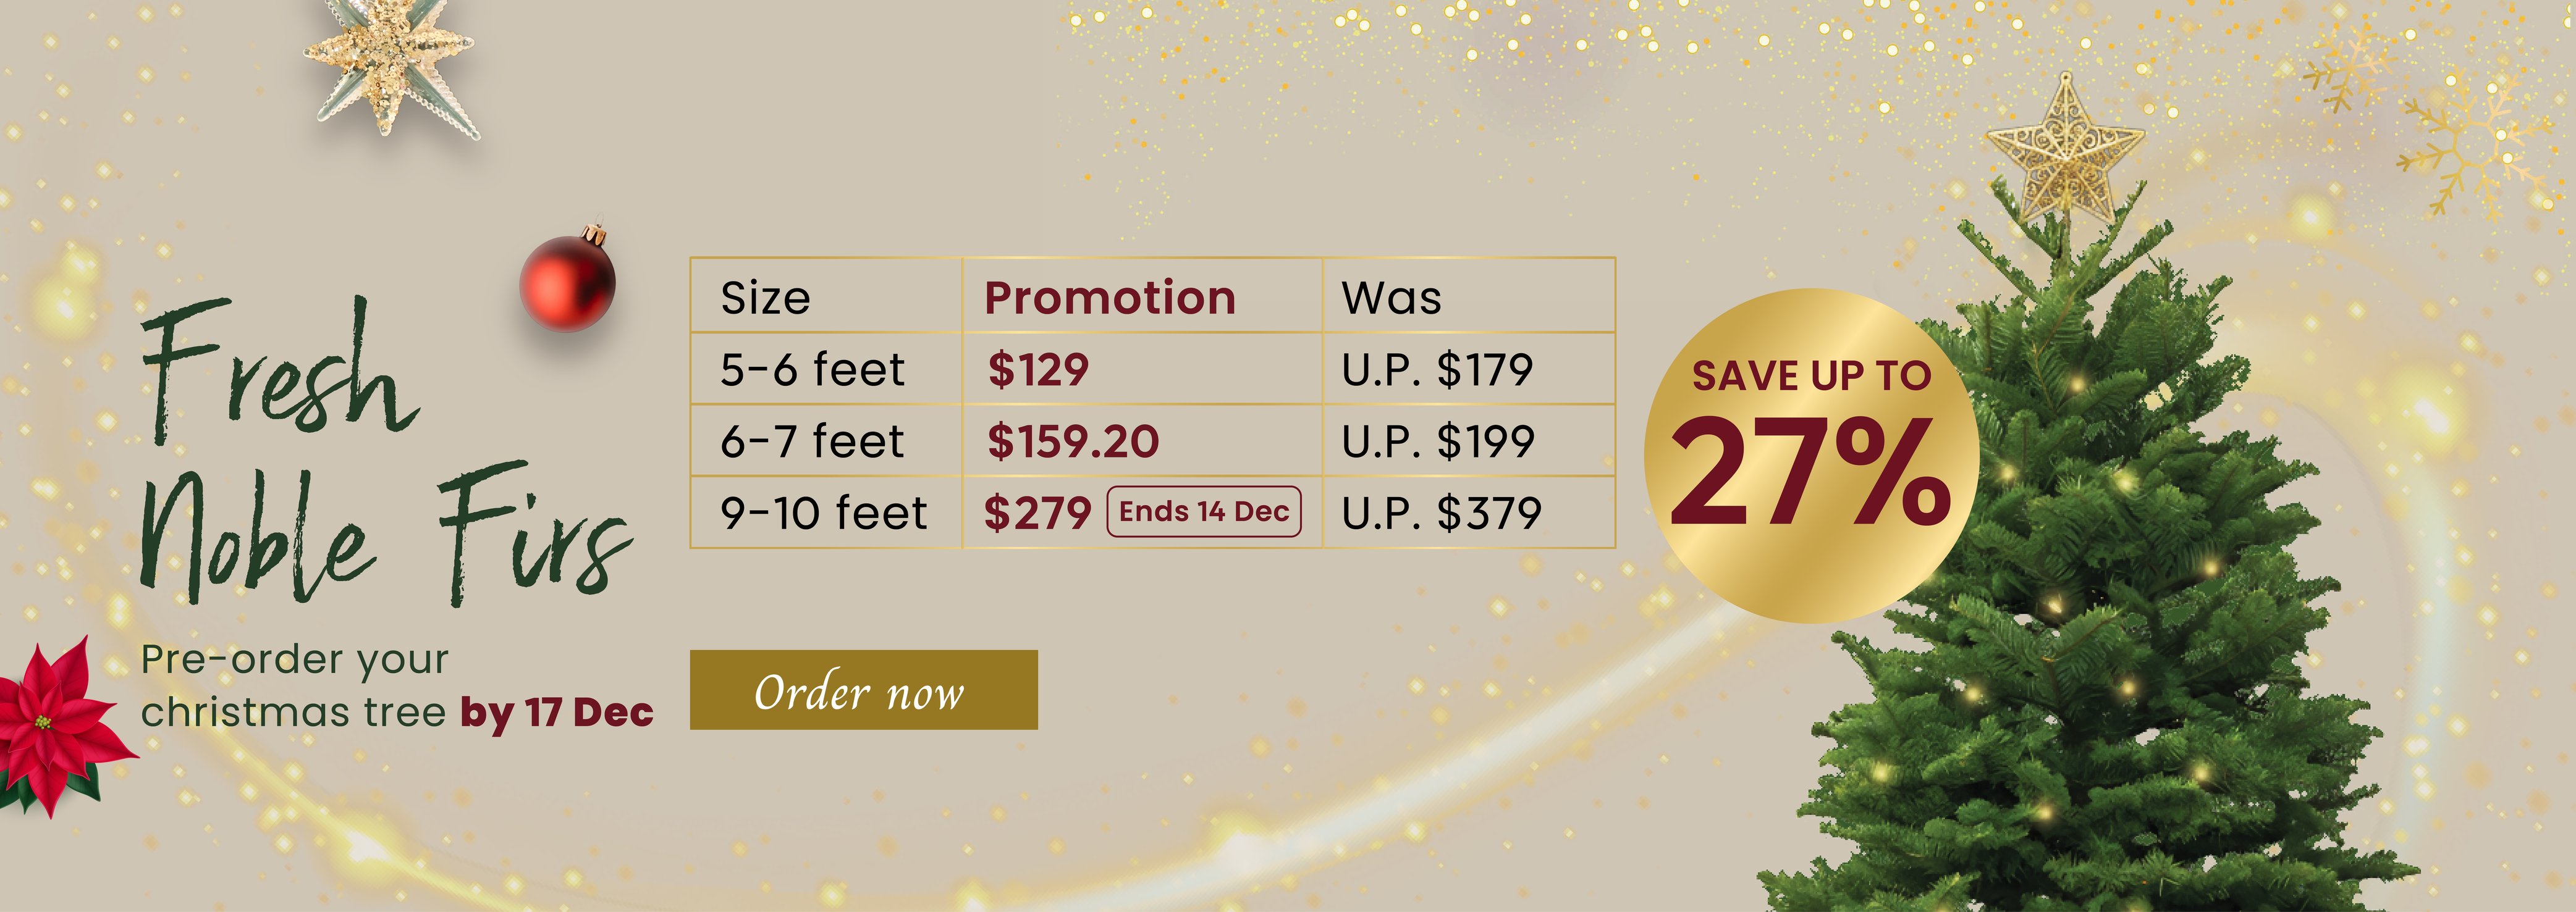
Task: Select the 9-10 feet size row
Action: tap(823, 514)
